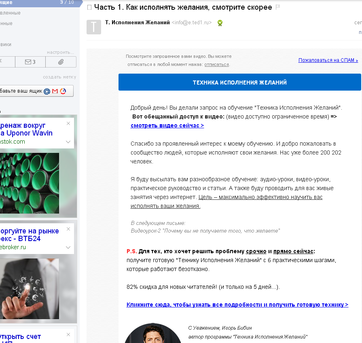Filter unread messages with envelope icon

[30, 62]
